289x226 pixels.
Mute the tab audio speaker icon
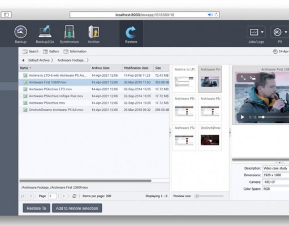coord(210,15)
